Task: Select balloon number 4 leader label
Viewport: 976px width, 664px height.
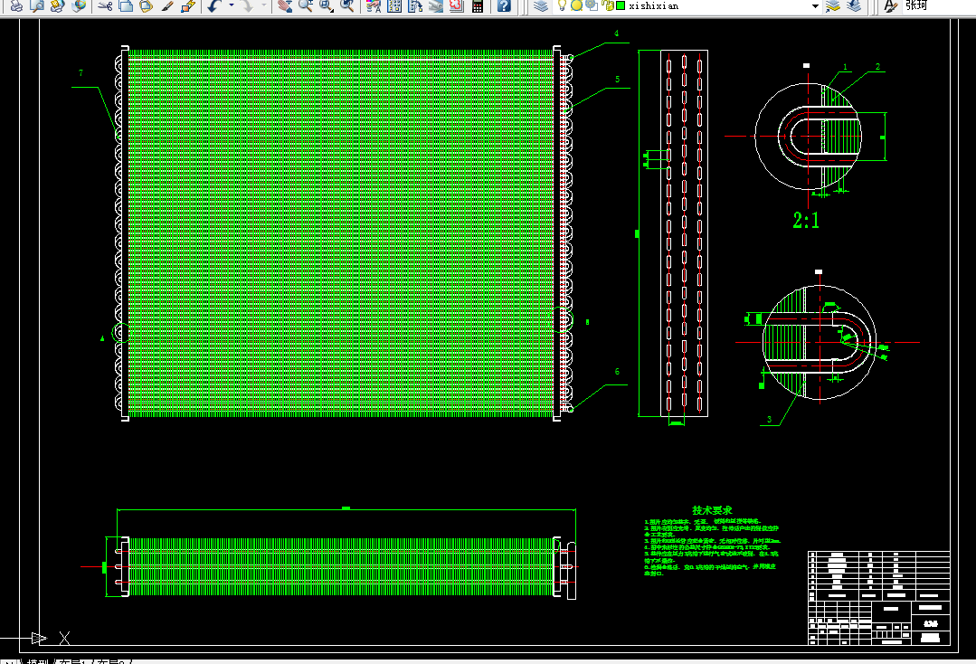Action: (616, 33)
